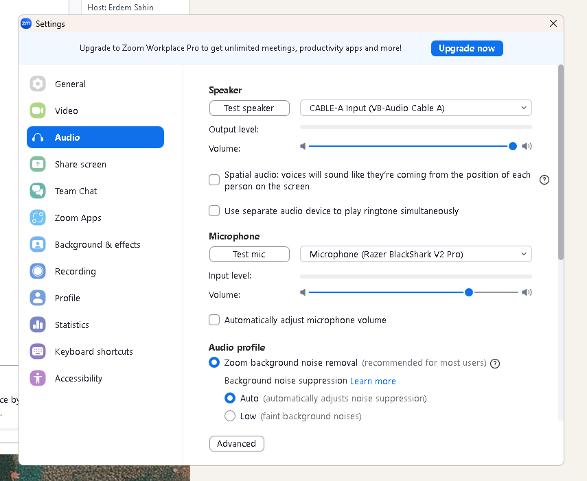
Task: Select Low noise suppression option
Action: point(230,416)
